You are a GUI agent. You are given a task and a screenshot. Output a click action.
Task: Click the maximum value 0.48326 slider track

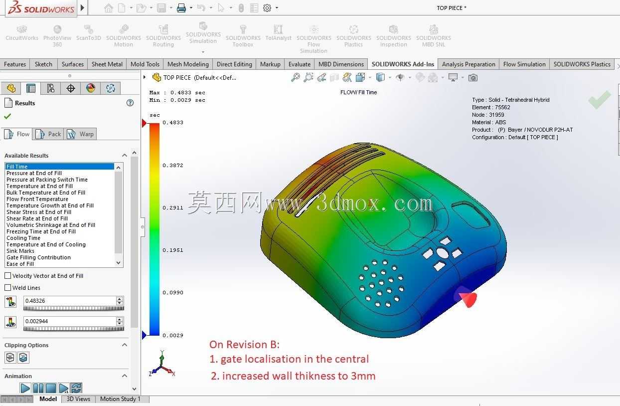tap(74, 308)
